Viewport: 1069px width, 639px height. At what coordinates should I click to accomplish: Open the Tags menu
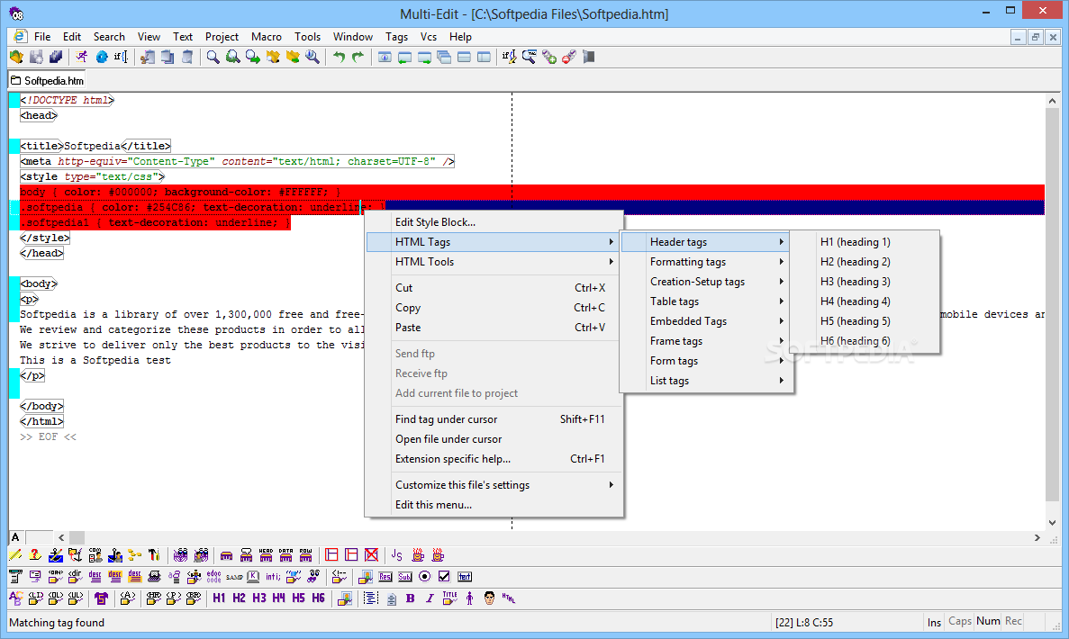click(x=396, y=37)
